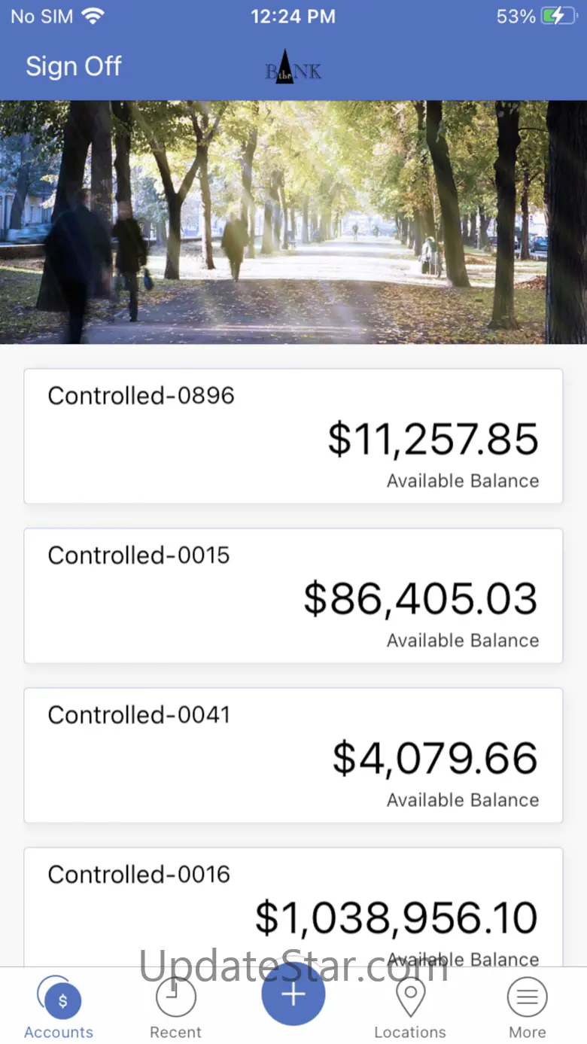587x1044 pixels.
Task: Sign Off from the app
Action: point(73,66)
